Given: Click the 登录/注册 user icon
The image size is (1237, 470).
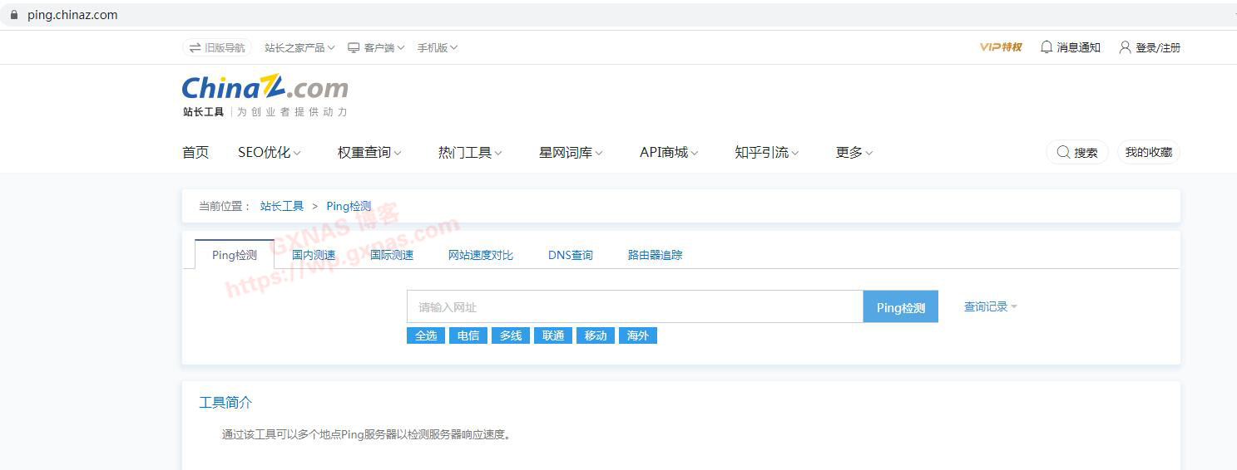Looking at the screenshot, I should 1125,47.
